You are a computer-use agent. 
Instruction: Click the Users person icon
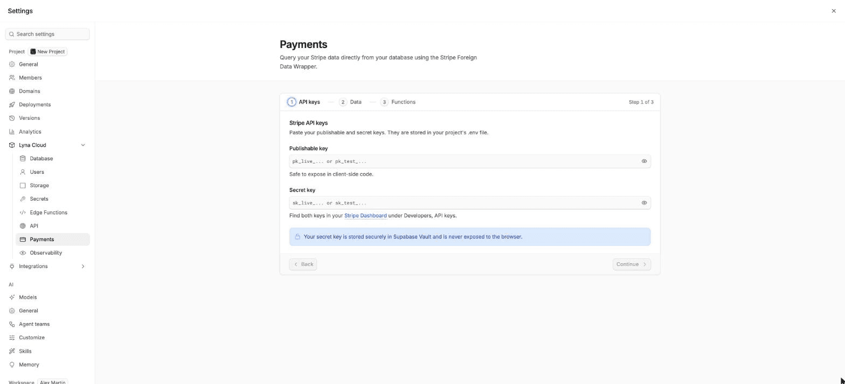point(23,172)
